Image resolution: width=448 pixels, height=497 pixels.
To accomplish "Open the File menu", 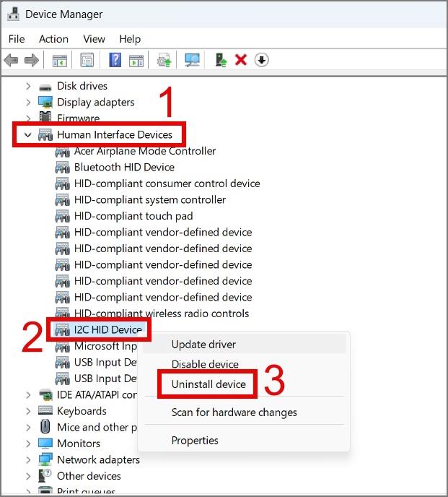I will coord(17,39).
